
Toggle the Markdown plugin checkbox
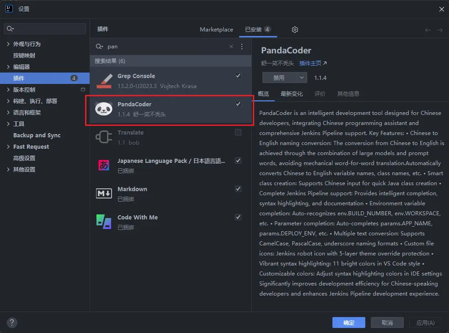(x=238, y=189)
